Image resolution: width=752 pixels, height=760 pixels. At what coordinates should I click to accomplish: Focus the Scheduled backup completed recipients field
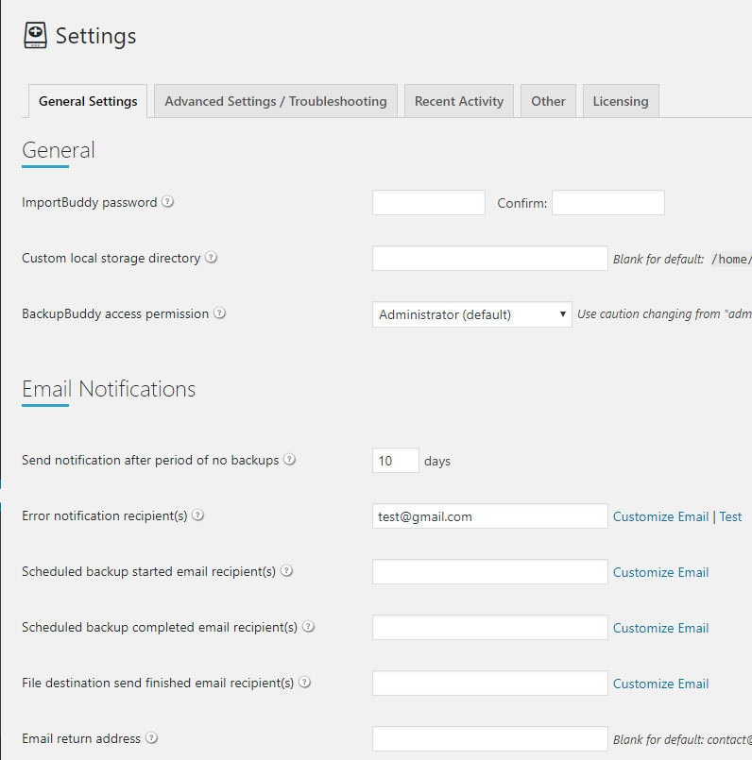point(490,628)
